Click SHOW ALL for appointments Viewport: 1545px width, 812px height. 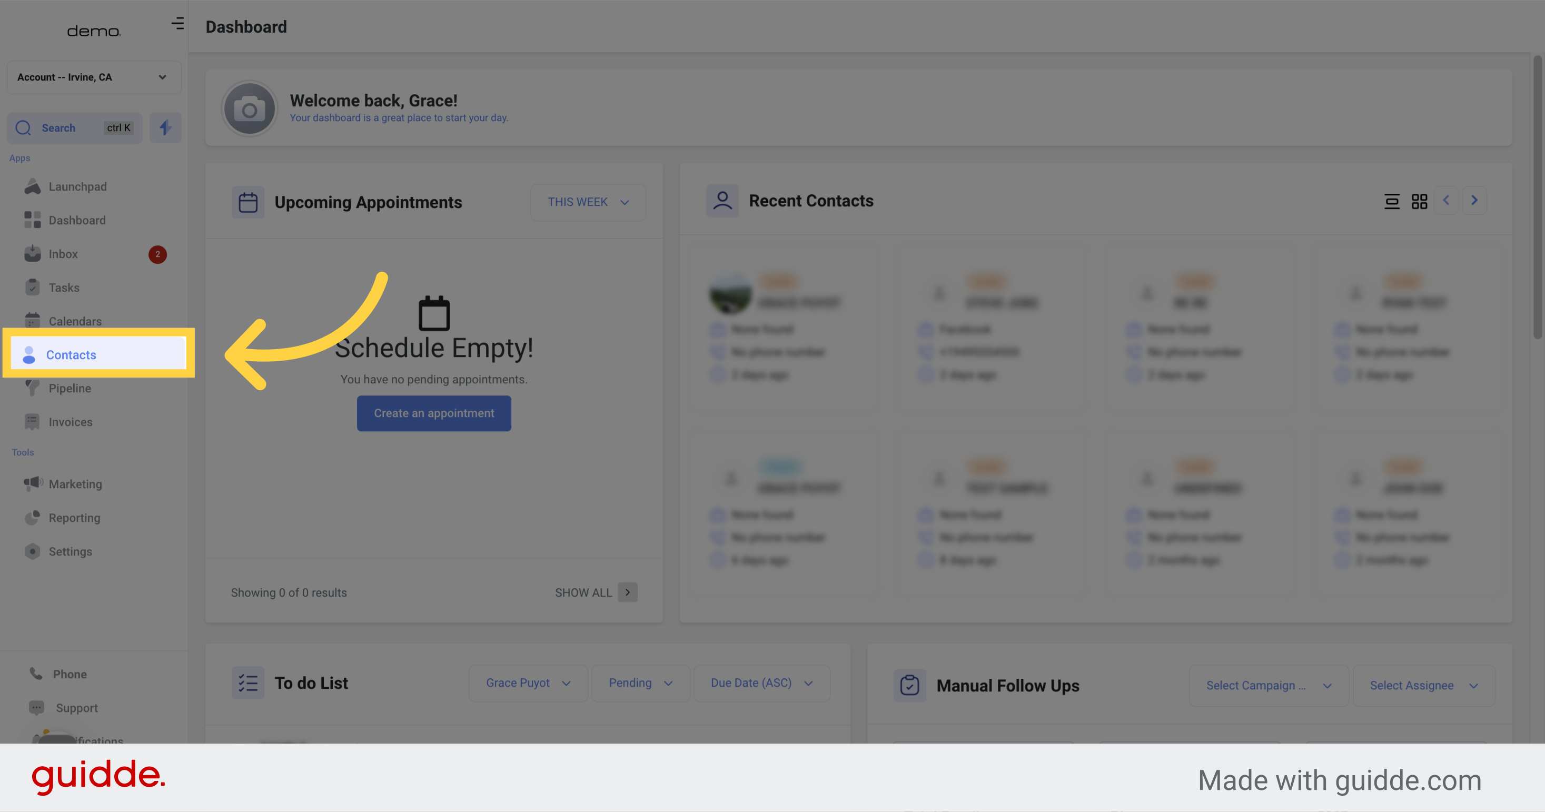click(x=583, y=592)
